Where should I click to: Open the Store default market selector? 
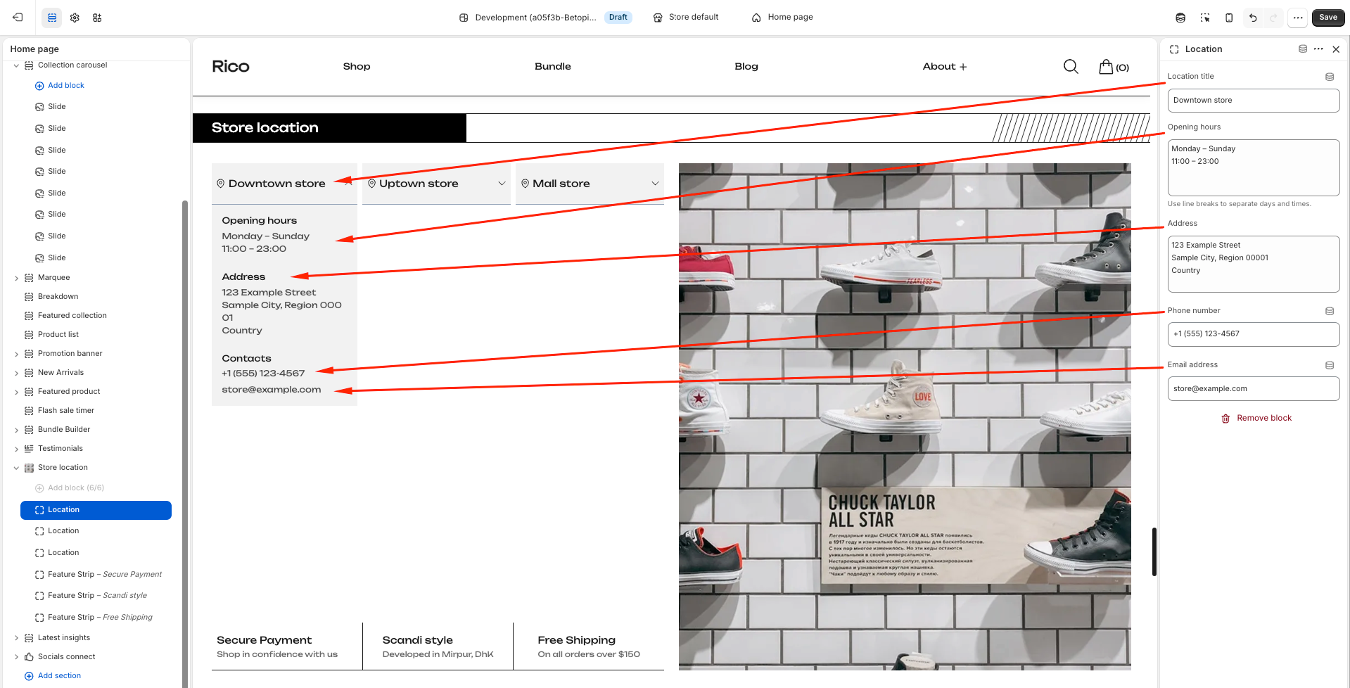click(x=686, y=18)
